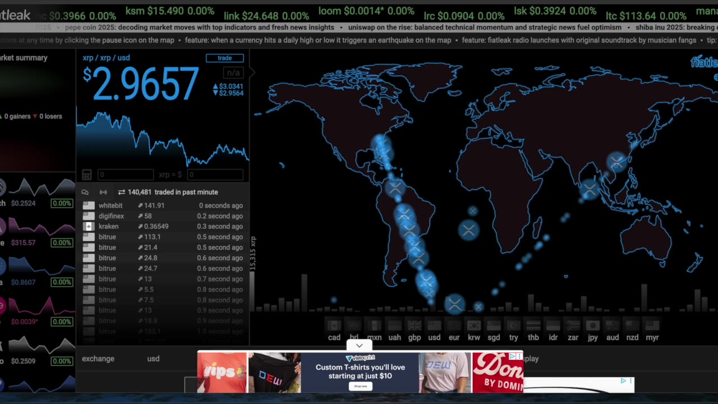
Task: Open the calculator icon beside the conversion fields
Action: click(87, 175)
